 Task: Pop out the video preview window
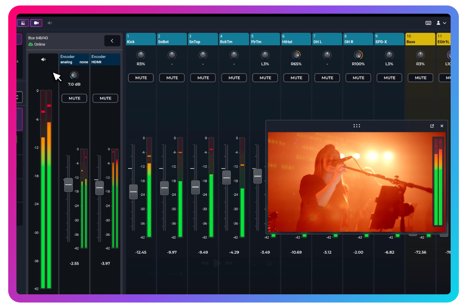click(x=432, y=126)
